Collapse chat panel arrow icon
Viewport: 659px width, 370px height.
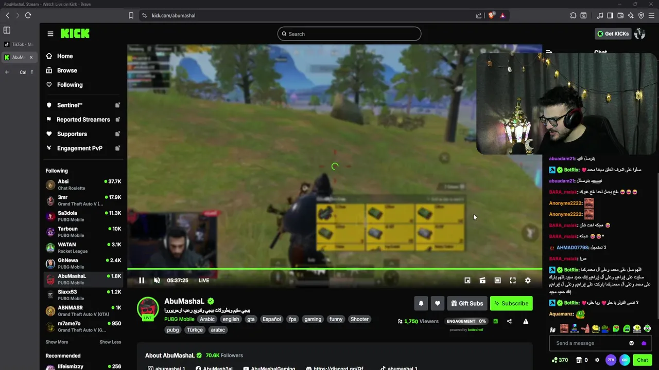pyautogui.click(x=549, y=52)
